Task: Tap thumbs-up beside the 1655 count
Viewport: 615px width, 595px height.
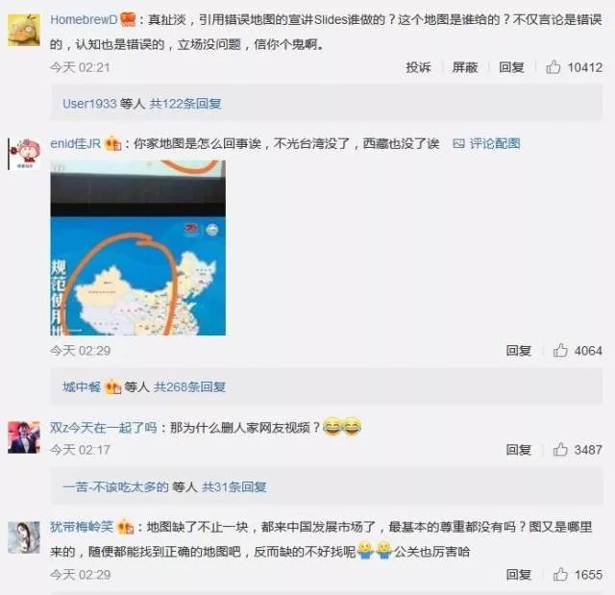Action: click(560, 574)
